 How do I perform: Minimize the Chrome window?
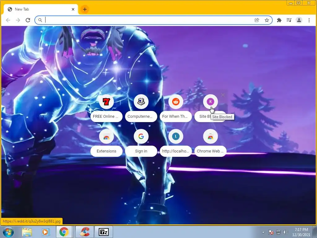point(290,3)
